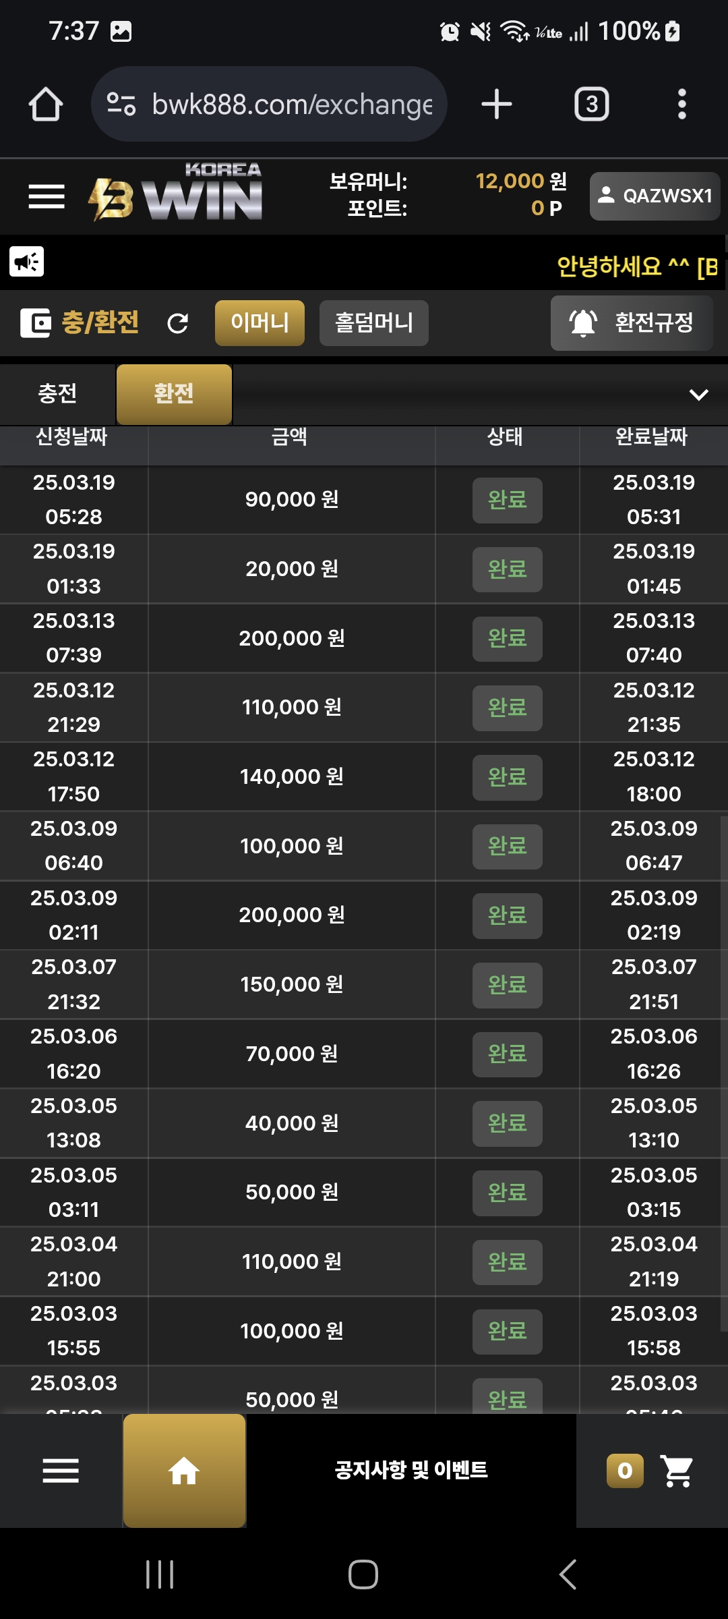The height and width of the screenshot is (1619, 728).
Task: Open the tab switcher showing 3 tabs
Action: point(591,105)
